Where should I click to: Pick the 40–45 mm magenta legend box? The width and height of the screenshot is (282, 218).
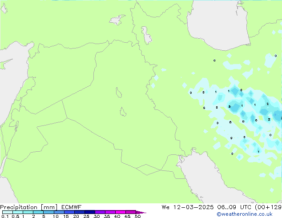click(121, 212)
